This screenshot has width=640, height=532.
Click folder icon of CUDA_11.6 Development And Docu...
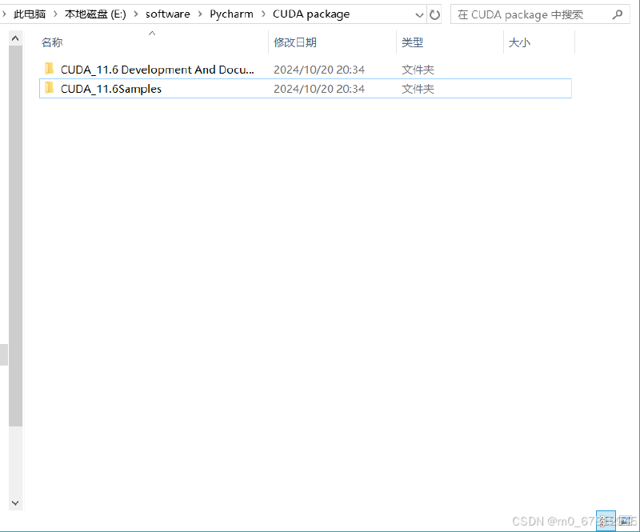point(49,69)
